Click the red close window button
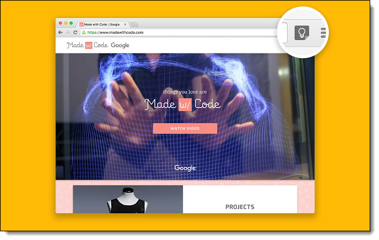This screenshot has height=240, width=379. pyautogui.click(x=61, y=23)
